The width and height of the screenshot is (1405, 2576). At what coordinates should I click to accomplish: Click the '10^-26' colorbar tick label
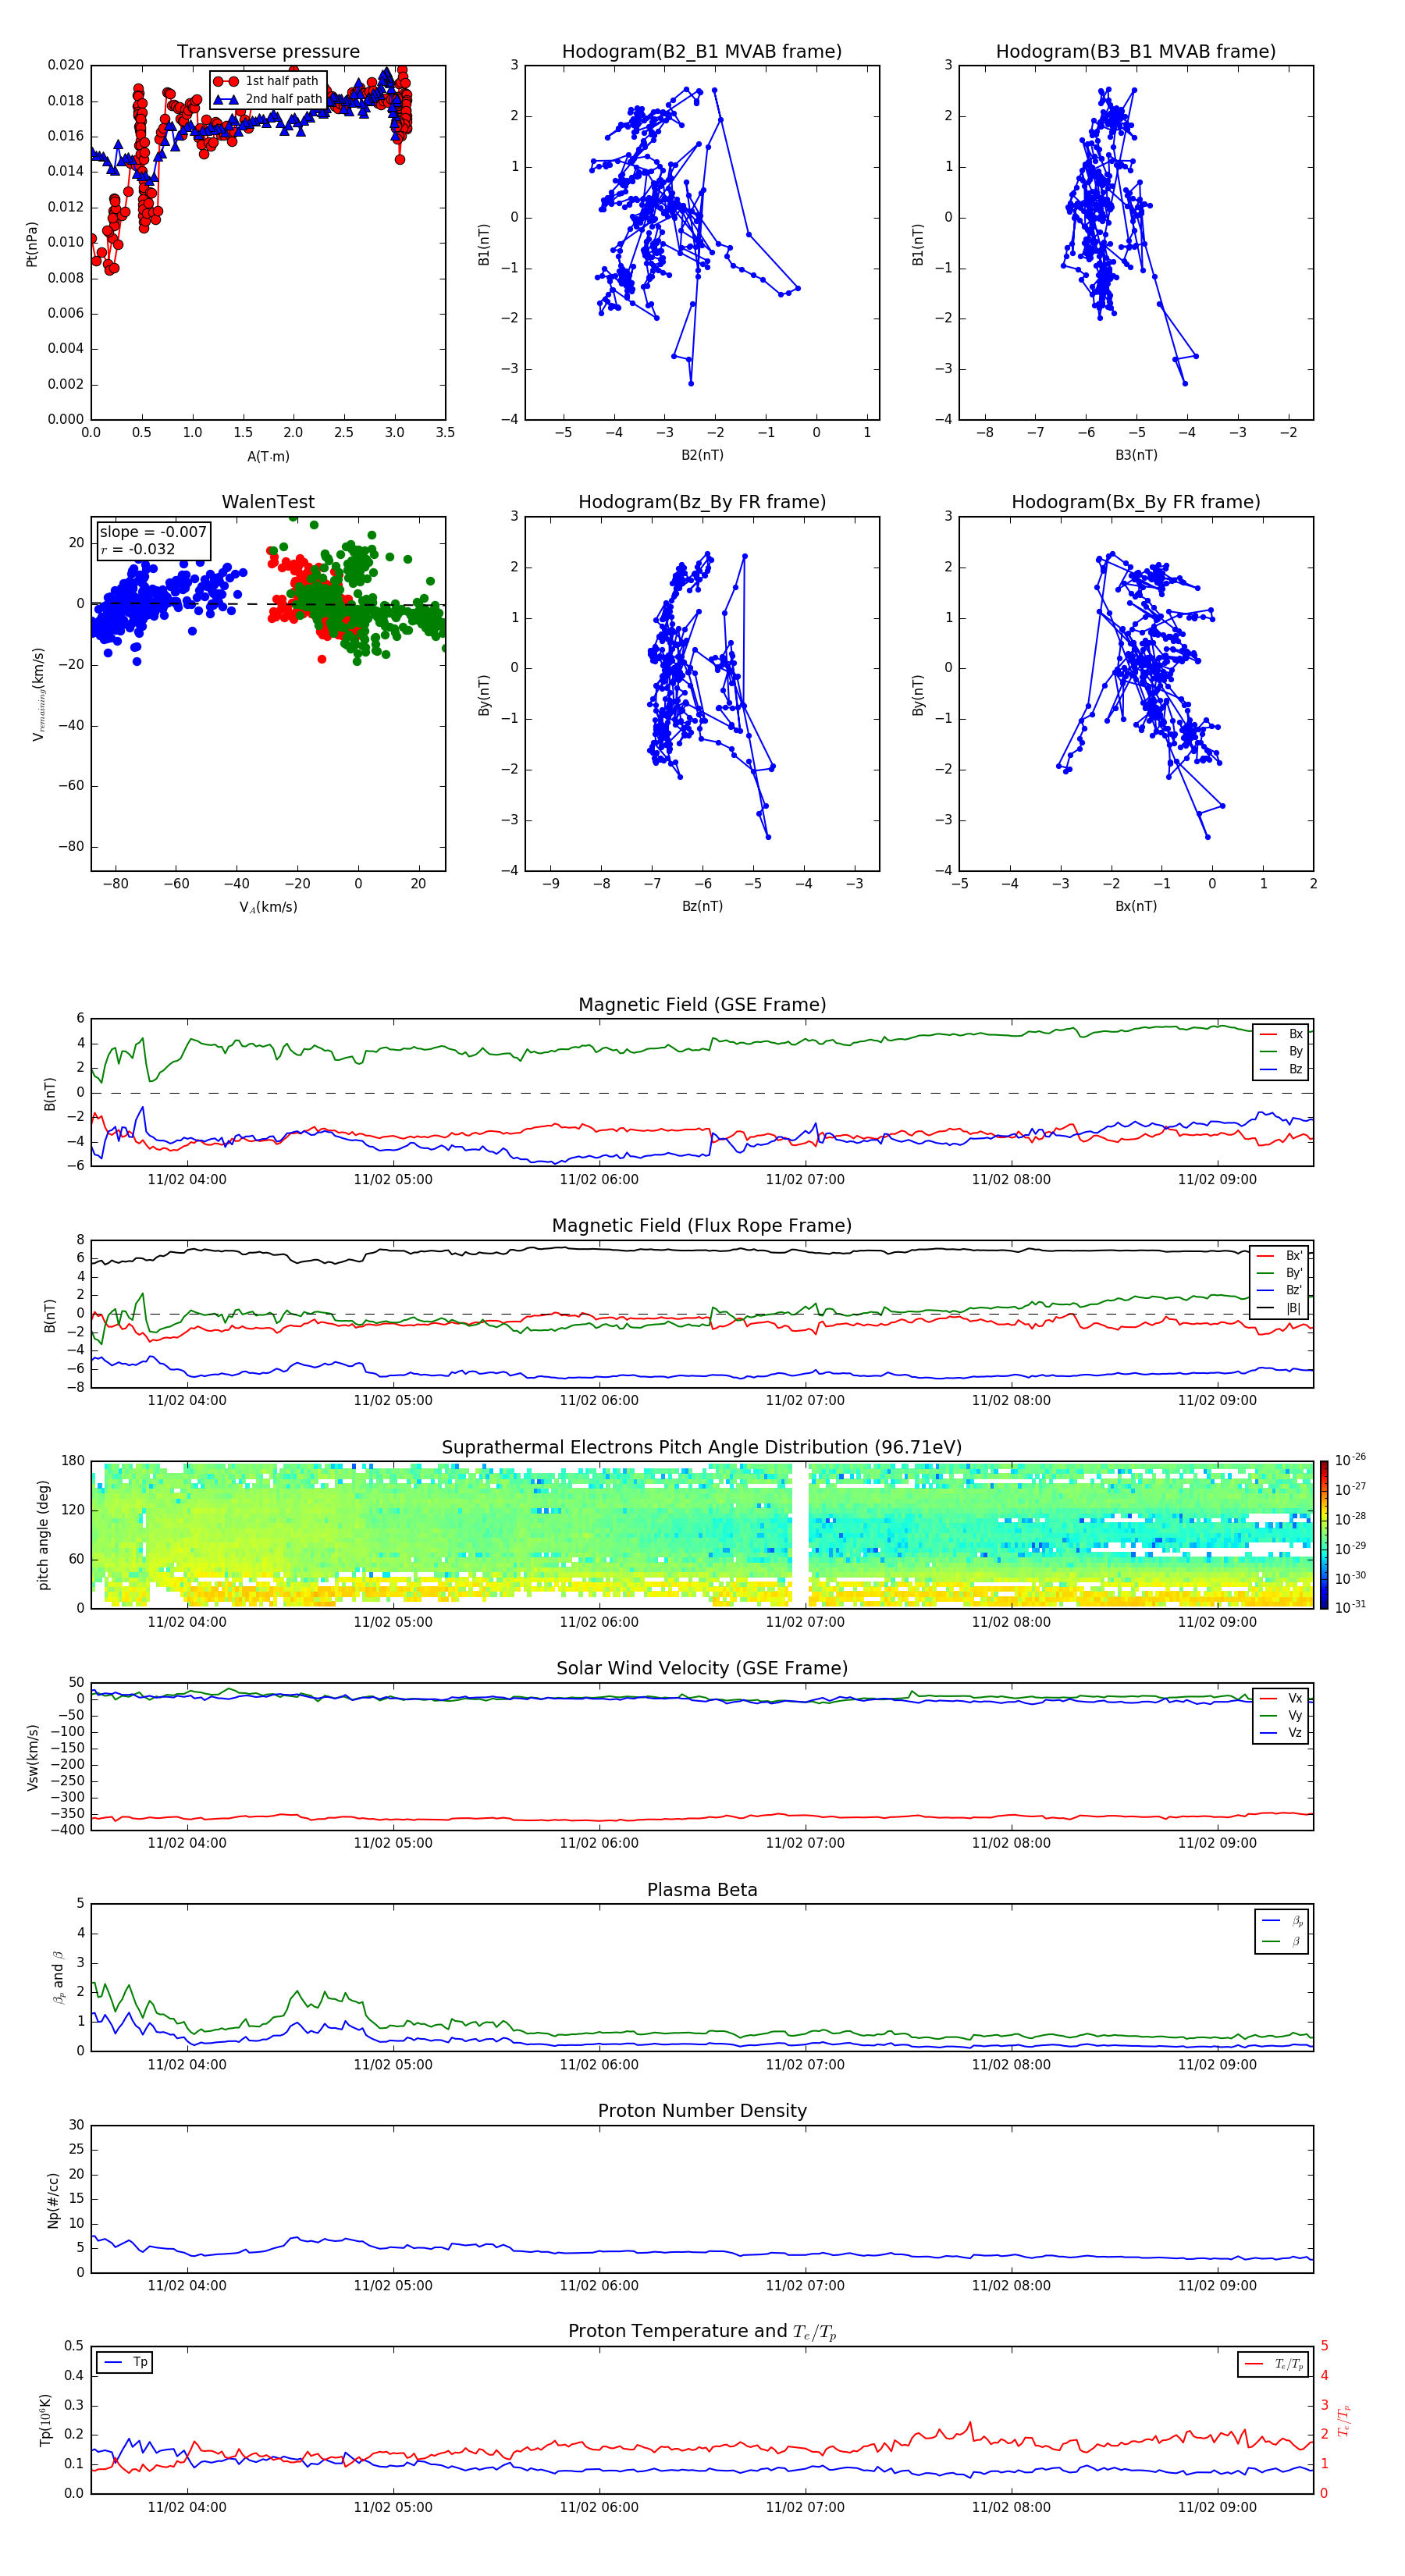(x=1350, y=1460)
